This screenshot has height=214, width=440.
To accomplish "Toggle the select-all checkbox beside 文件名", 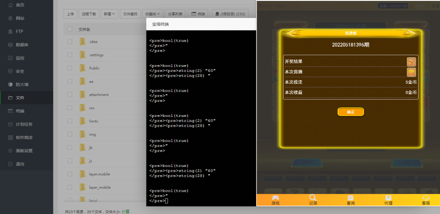I will click(x=70, y=30).
